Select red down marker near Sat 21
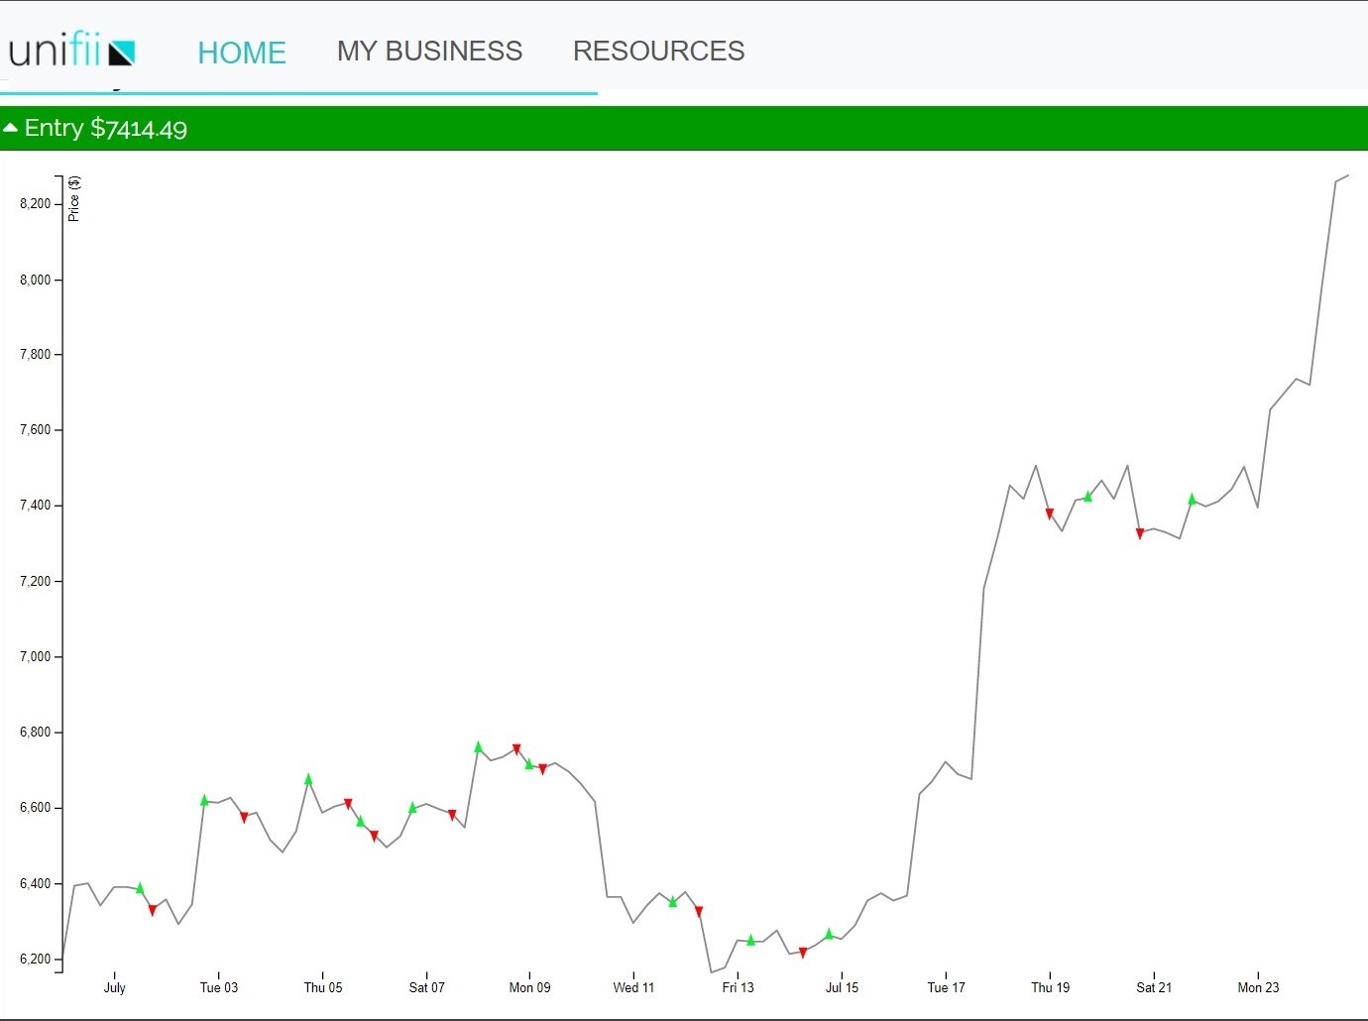 1140,533
